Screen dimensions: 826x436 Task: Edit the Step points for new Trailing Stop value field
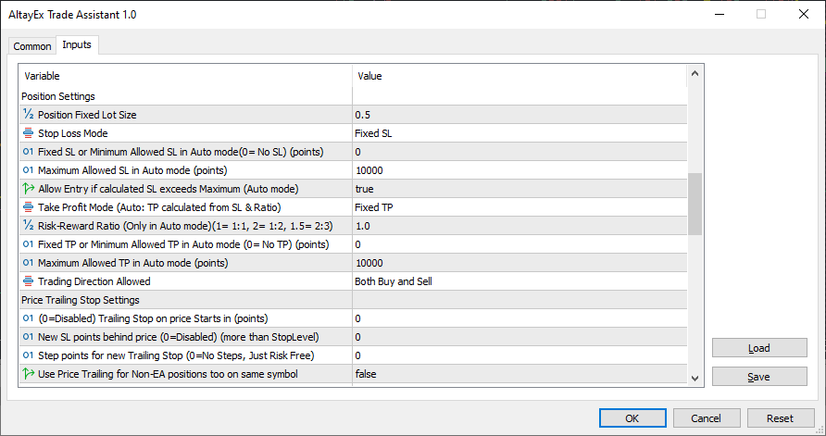519,355
